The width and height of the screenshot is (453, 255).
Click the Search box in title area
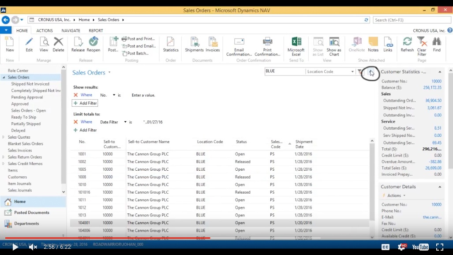(x=412, y=20)
